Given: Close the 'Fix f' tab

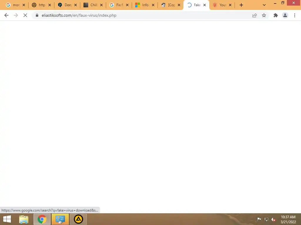Looking at the screenshot, I should point(127,5).
